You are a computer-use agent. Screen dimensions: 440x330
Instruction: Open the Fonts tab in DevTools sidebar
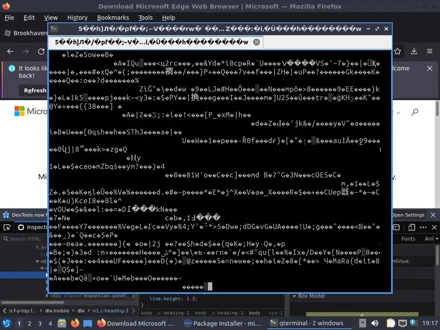point(408,239)
